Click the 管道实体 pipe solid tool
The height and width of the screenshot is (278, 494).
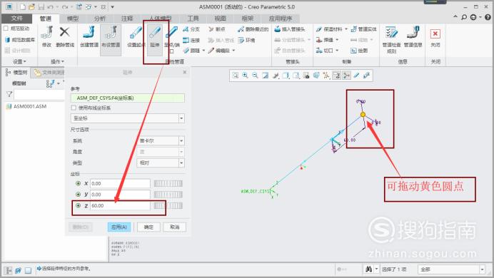pos(363,29)
